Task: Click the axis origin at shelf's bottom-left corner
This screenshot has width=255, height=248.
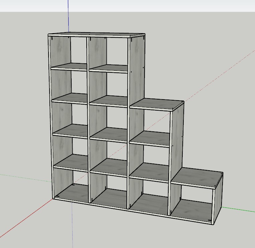Action: pyautogui.click(x=53, y=199)
